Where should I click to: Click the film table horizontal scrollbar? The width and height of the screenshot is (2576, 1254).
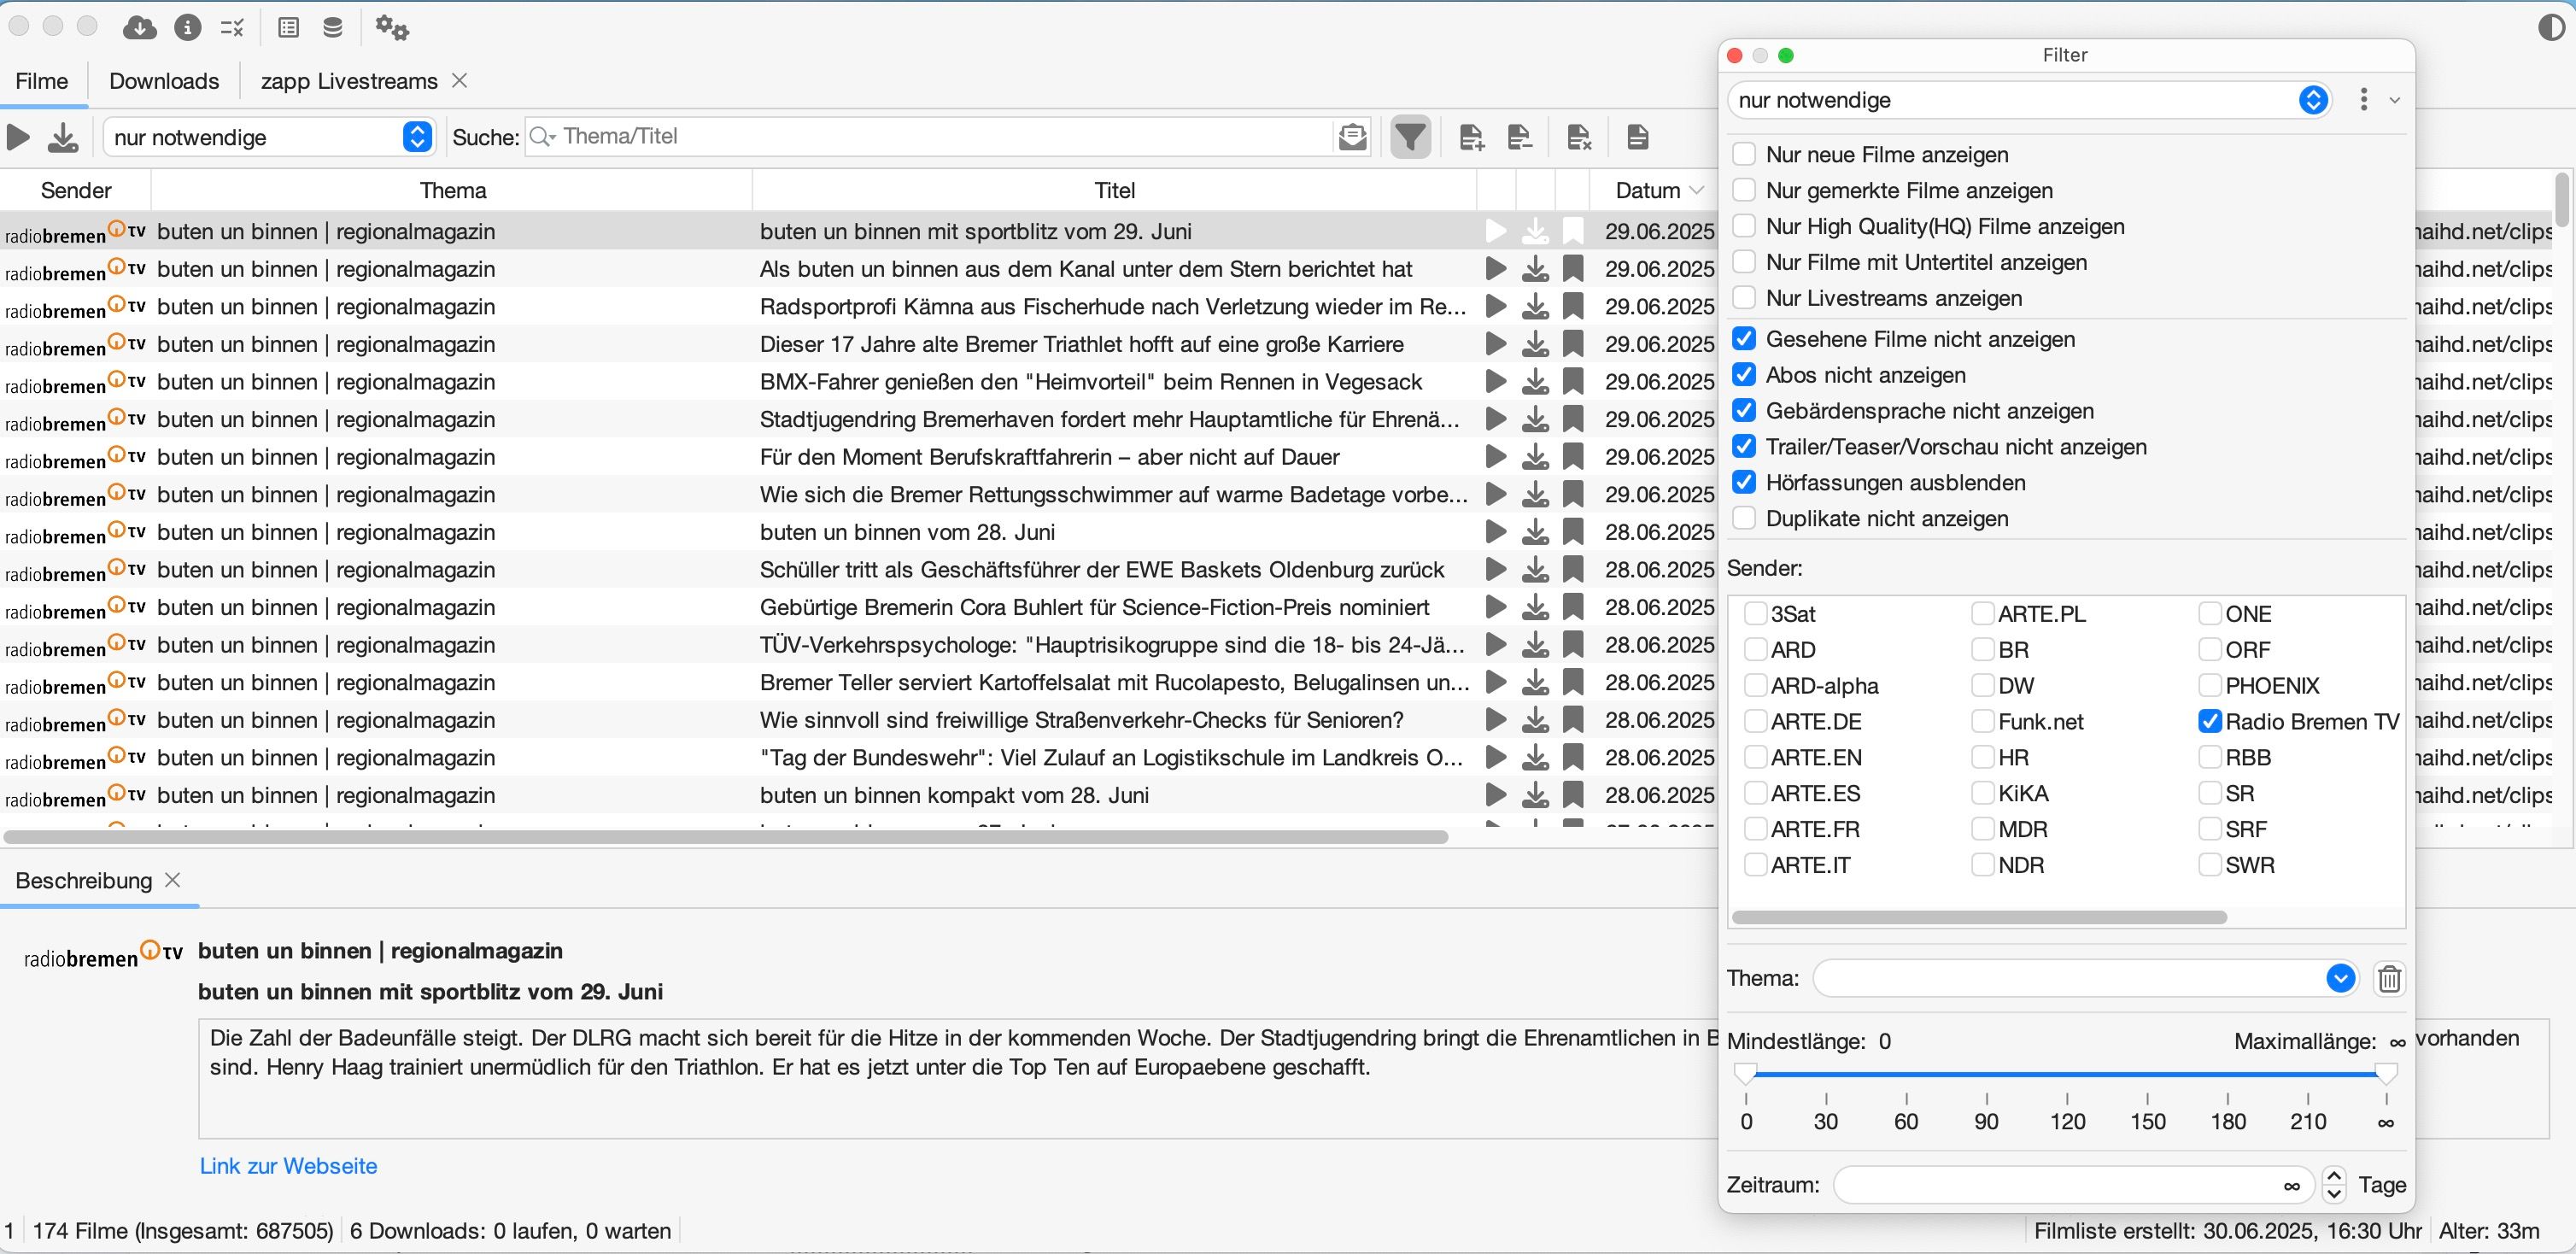tap(726, 837)
